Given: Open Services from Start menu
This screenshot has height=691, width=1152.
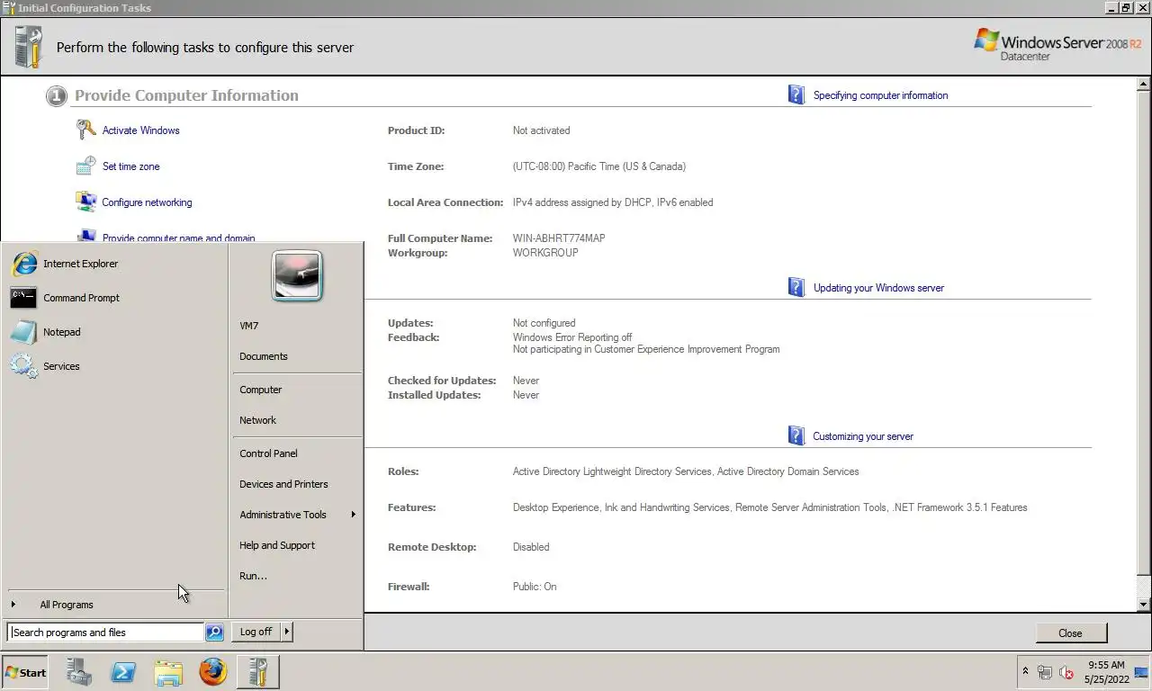Looking at the screenshot, I should click(x=114, y=366).
